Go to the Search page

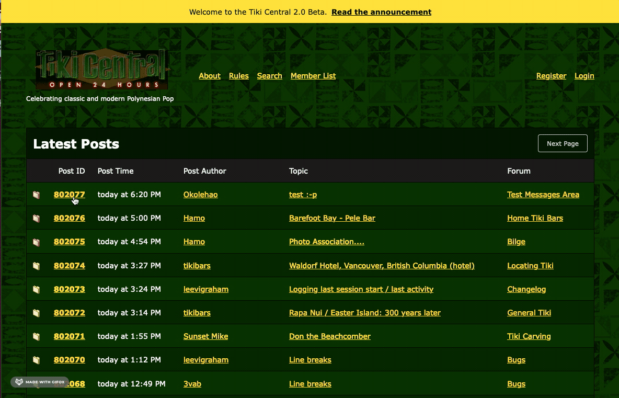pyautogui.click(x=269, y=76)
